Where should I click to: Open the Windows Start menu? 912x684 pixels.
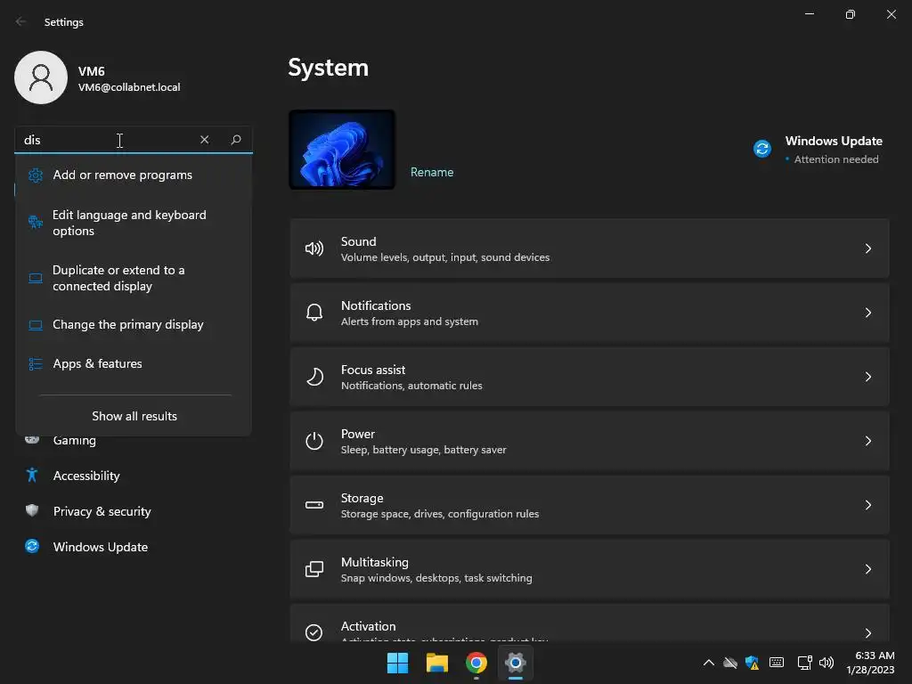(398, 663)
